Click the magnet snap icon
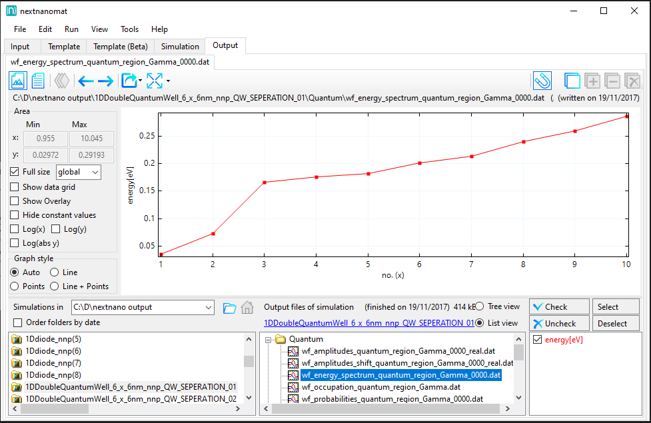The image size is (651, 423). [542, 81]
